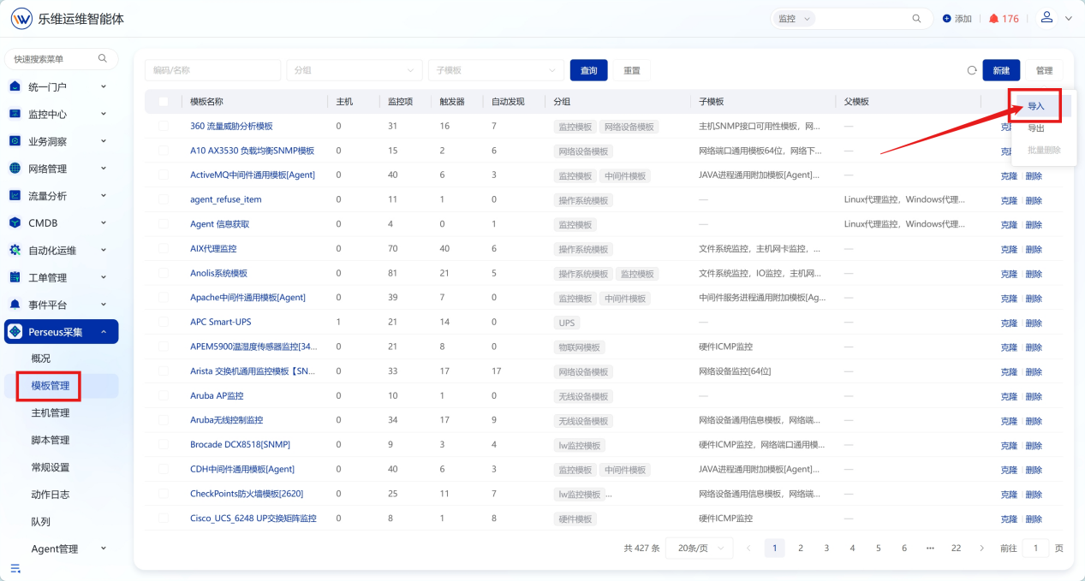The width and height of the screenshot is (1085, 581).
Task: Open the Apache中间件通用模板[Agent] link
Action: pos(247,298)
